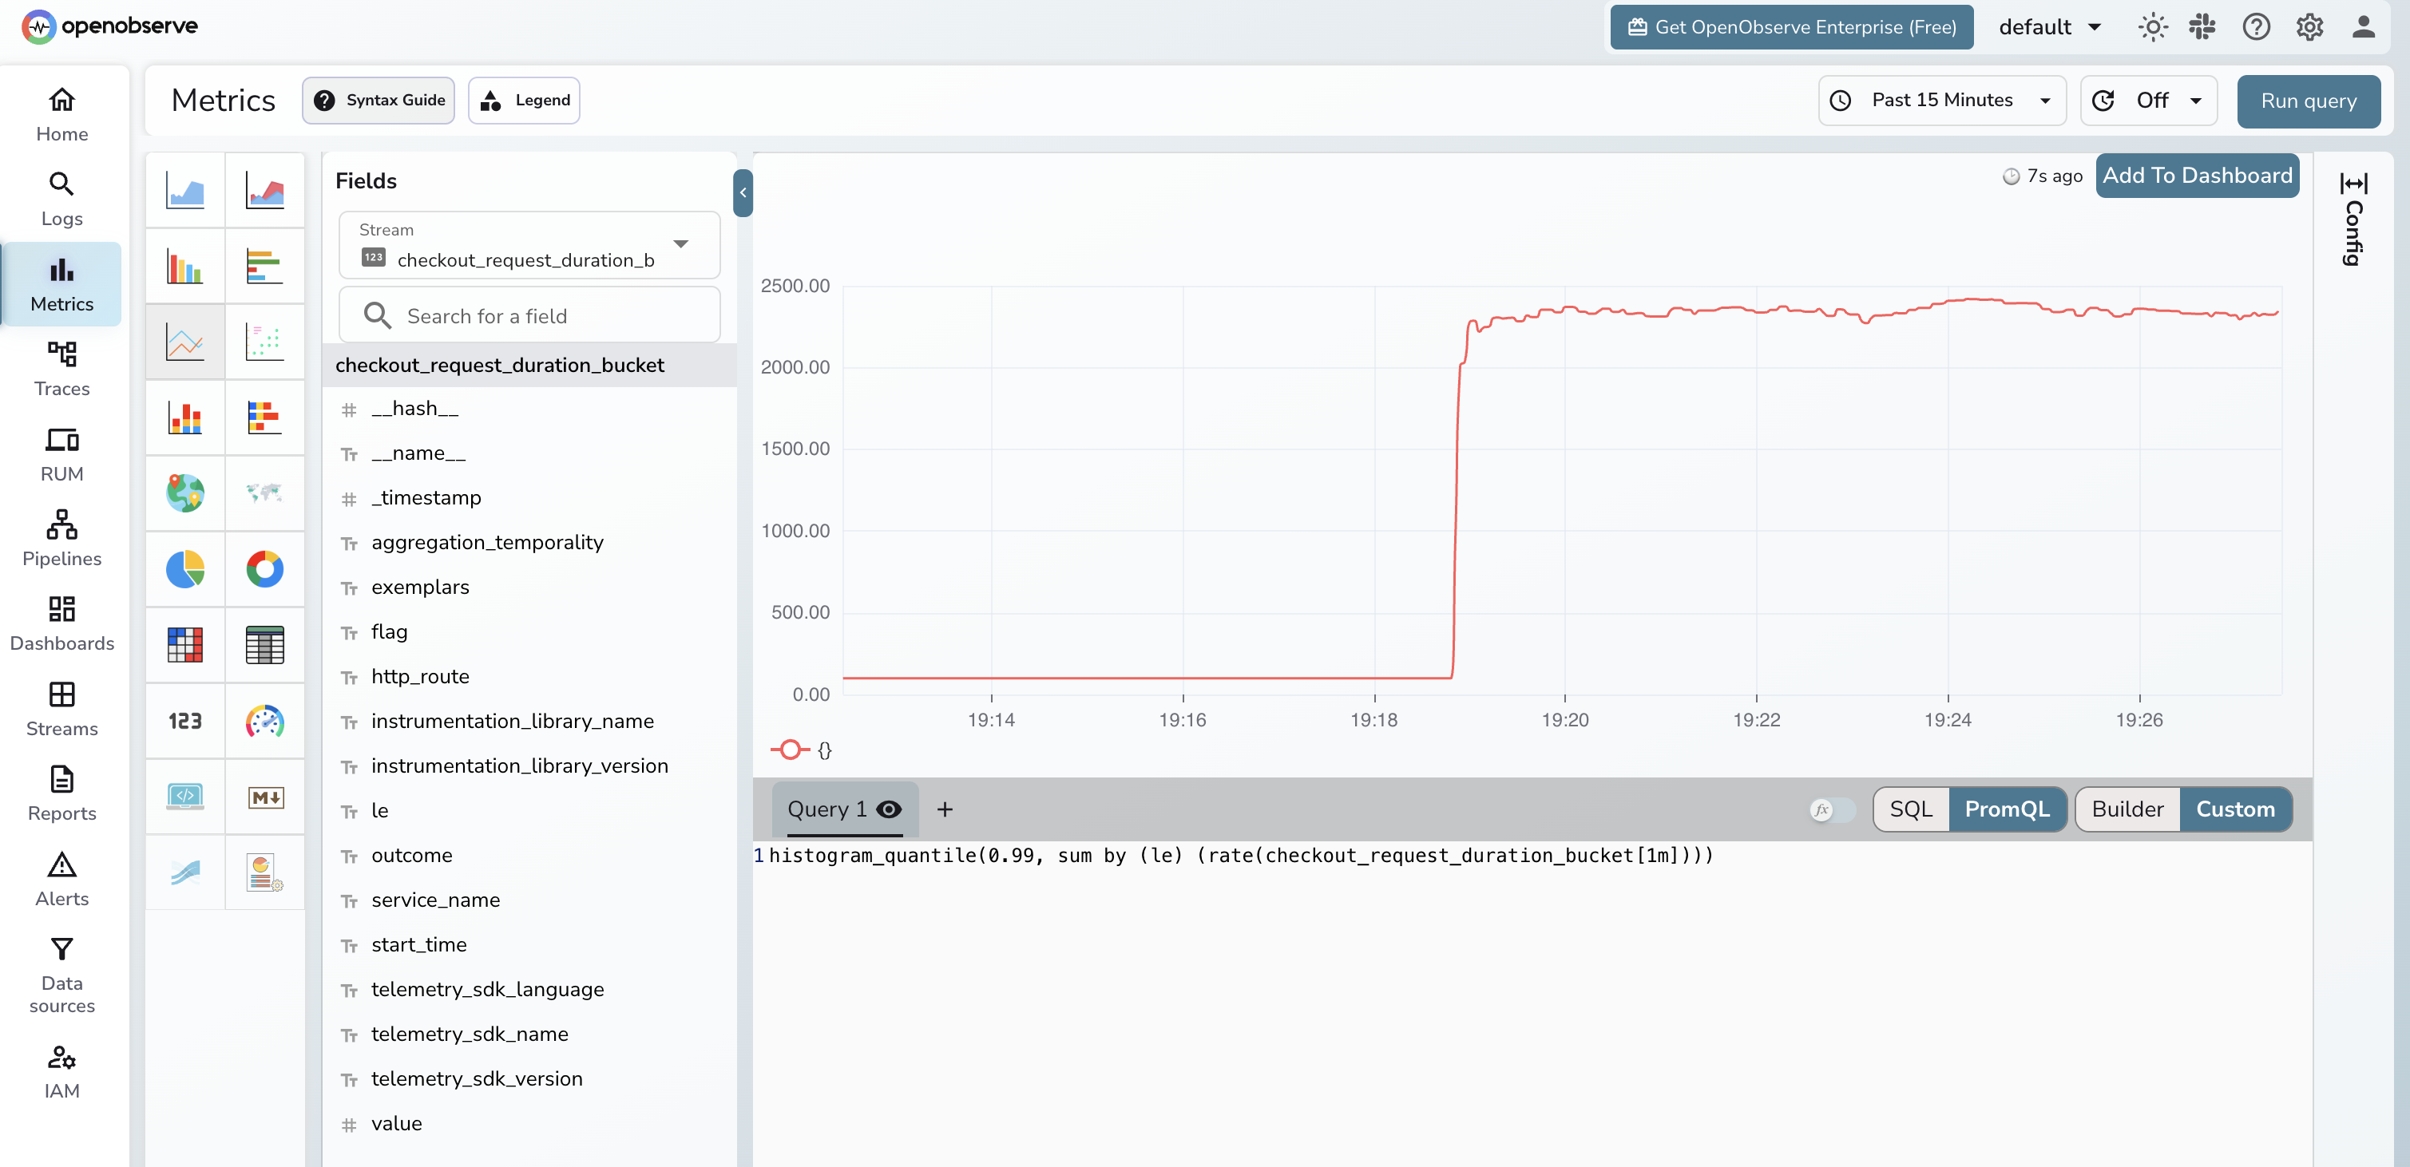Screen dimensions: 2410x1167
Task: Open Pipelines in sidebar
Action: (61, 540)
